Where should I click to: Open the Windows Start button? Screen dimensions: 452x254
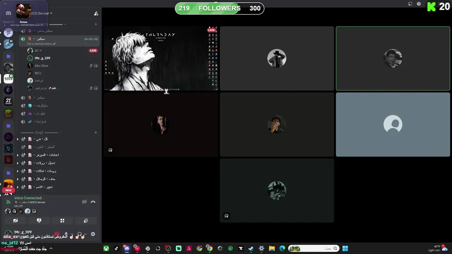point(345,248)
